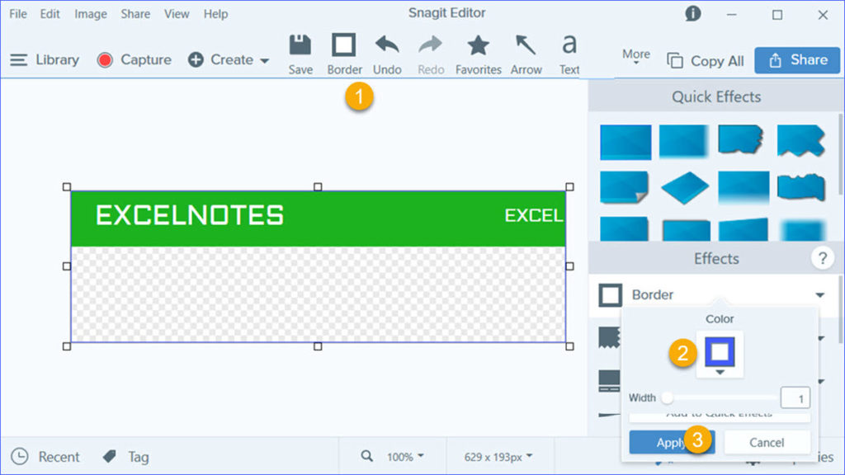Viewport: 845px width, 475px height.
Task: Expand the More tools menu
Action: (x=636, y=56)
